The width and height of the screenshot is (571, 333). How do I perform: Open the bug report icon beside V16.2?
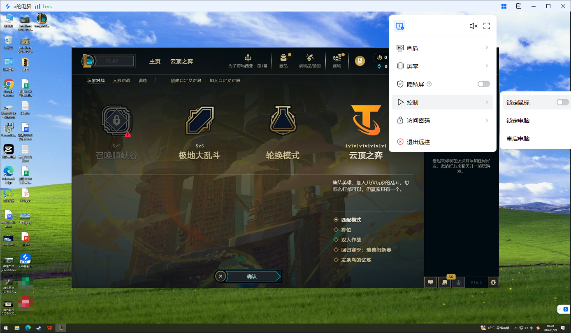pyautogui.click(x=493, y=282)
